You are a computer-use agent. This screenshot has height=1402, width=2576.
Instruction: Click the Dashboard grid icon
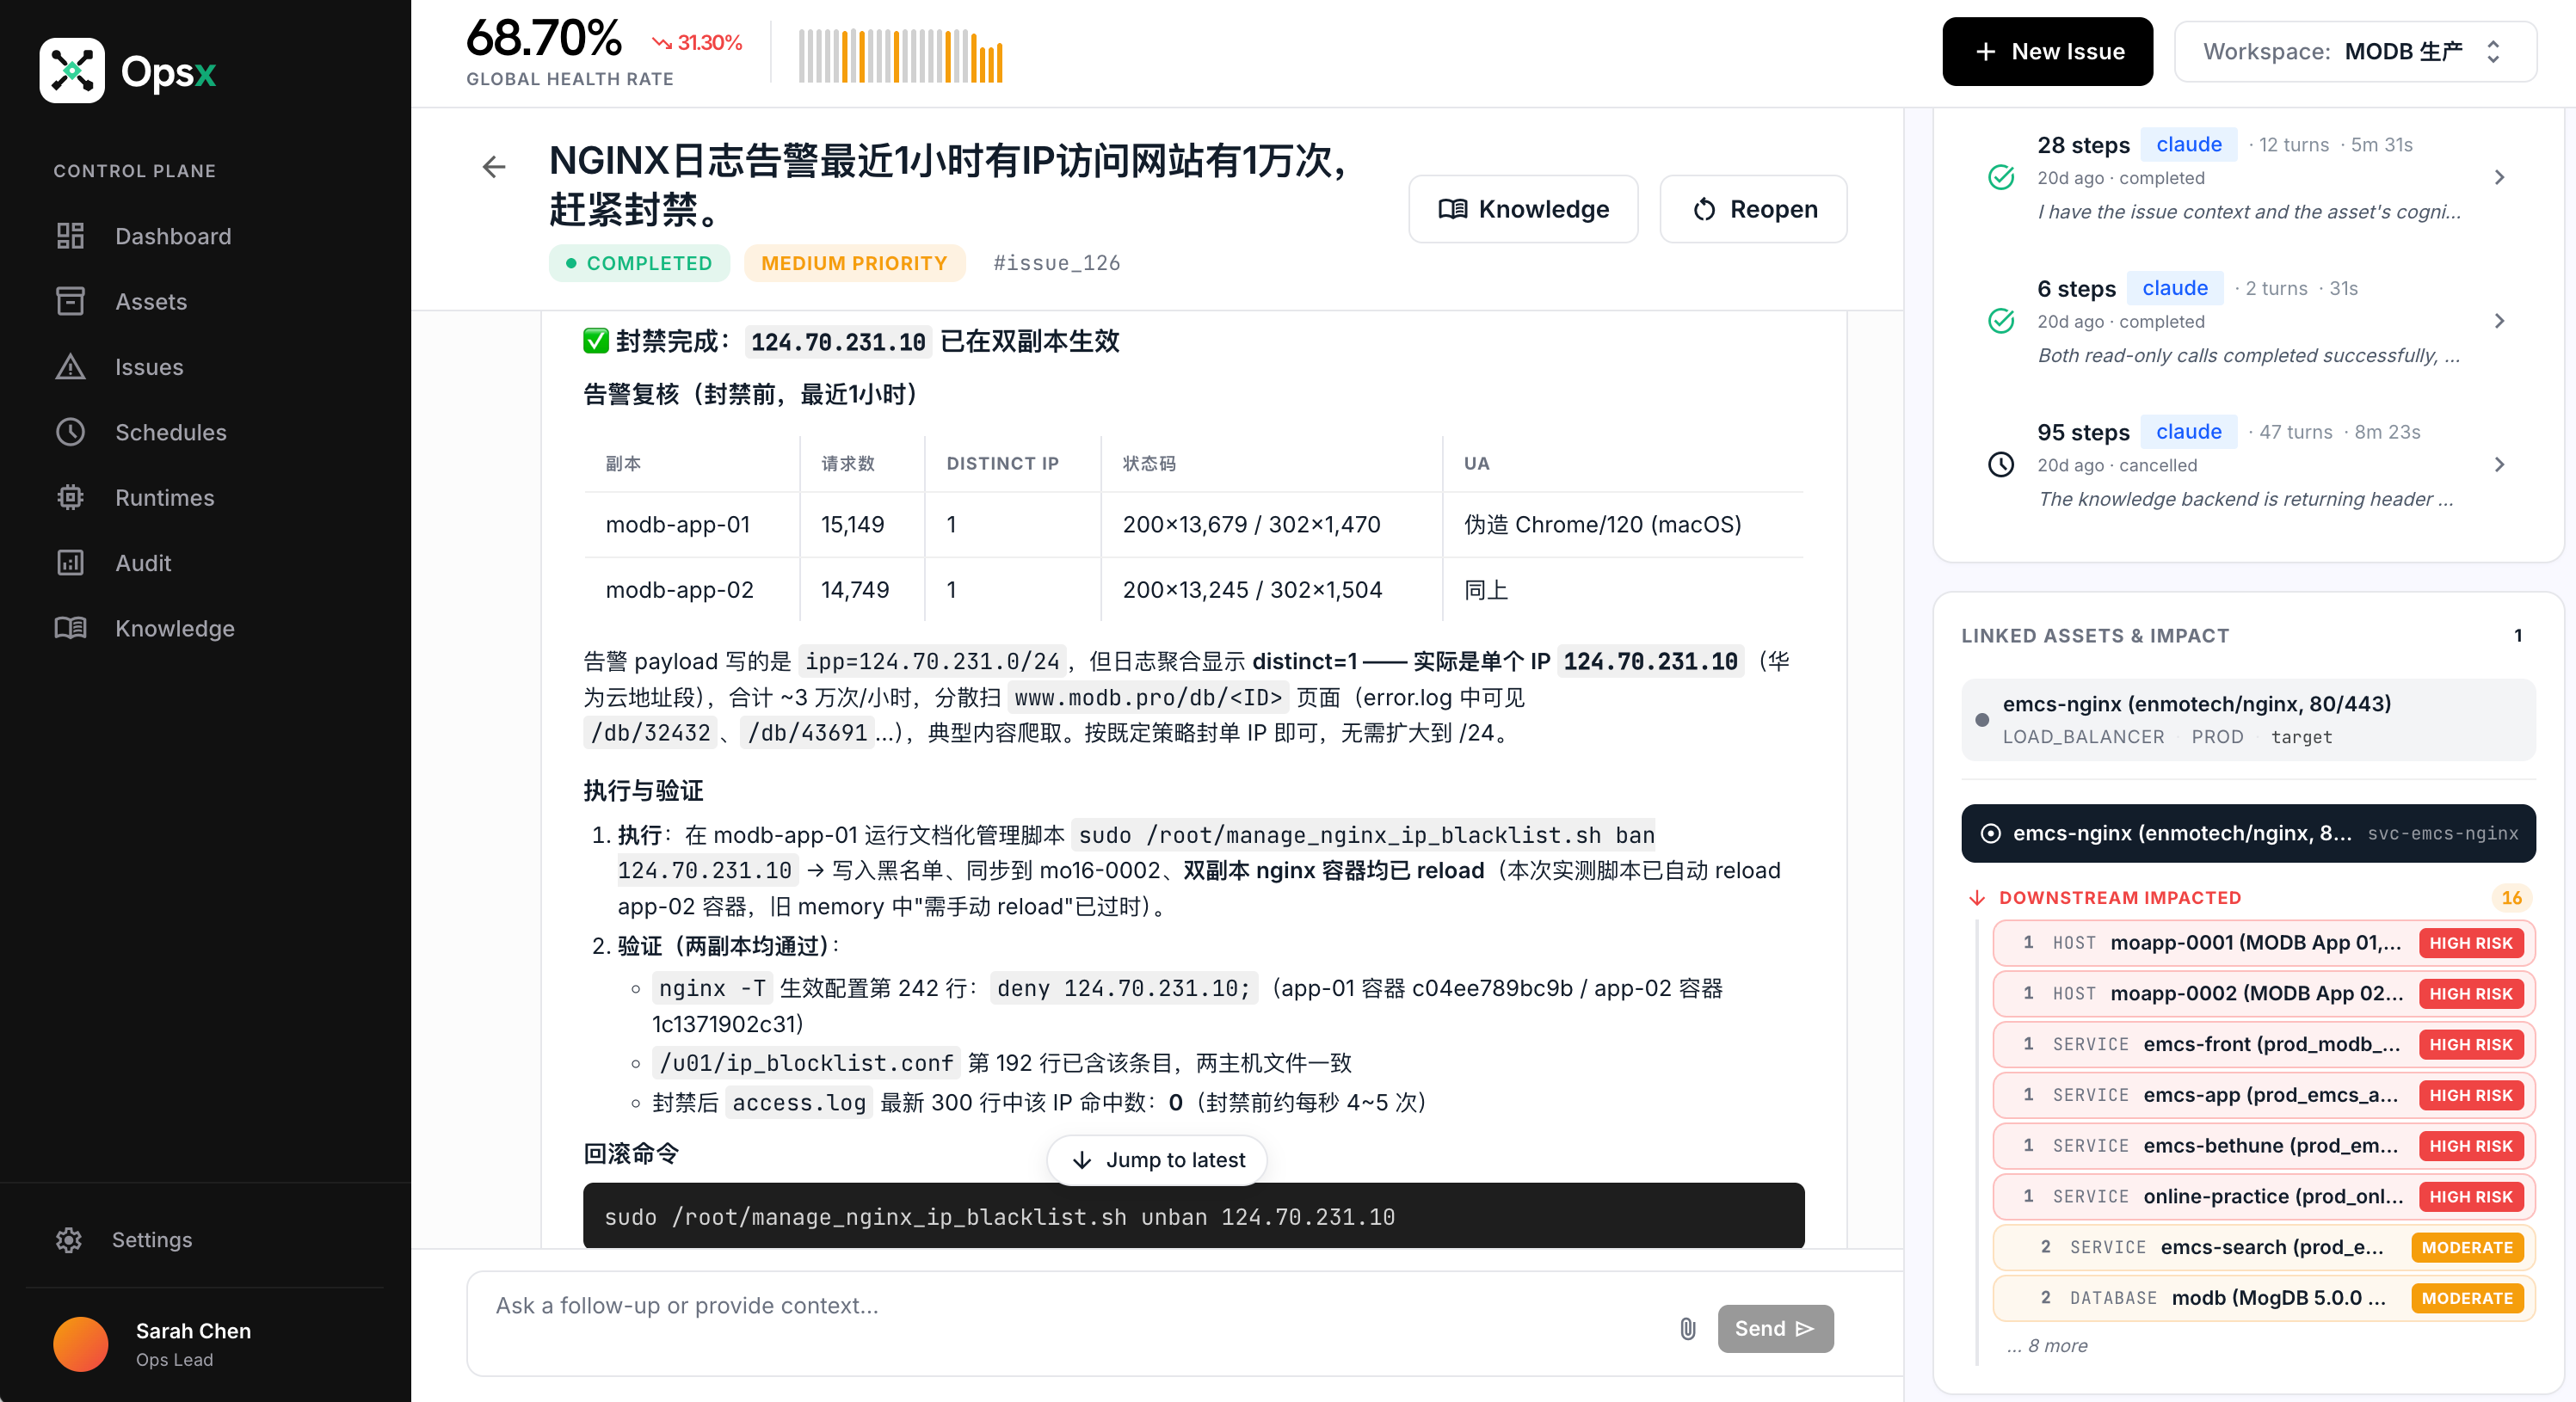tap(70, 236)
